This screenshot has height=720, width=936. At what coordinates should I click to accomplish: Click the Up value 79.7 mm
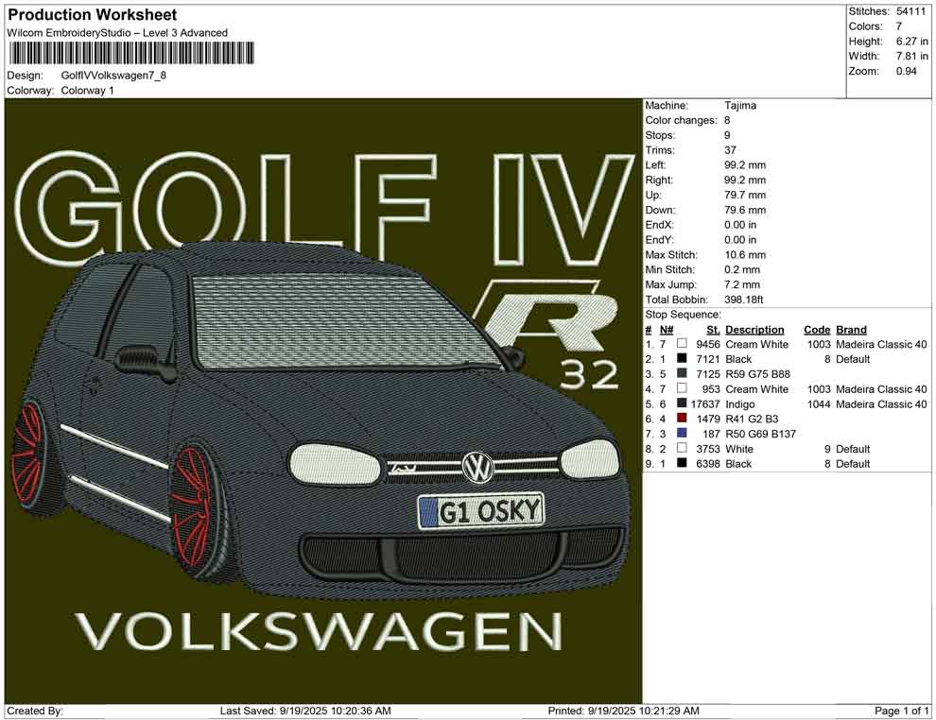[745, 195]
